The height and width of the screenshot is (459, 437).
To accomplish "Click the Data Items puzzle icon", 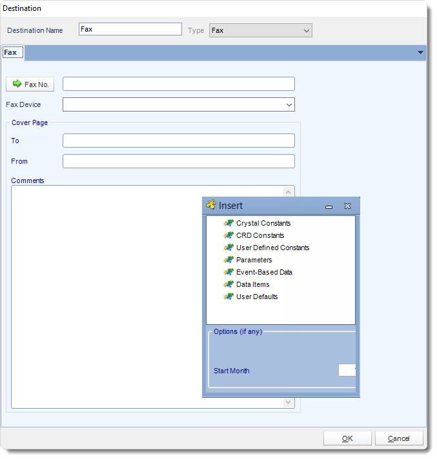I will [x=229, y=284].
